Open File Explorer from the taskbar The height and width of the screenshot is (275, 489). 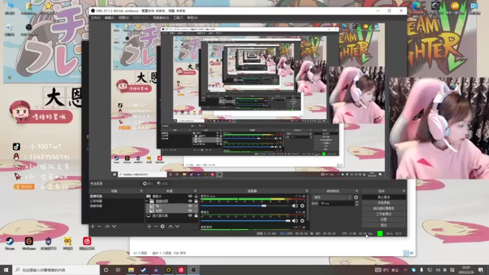pyautogui.click(x=131, y=270)
